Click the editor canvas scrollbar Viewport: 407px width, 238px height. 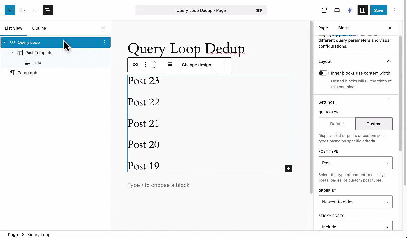311,107
